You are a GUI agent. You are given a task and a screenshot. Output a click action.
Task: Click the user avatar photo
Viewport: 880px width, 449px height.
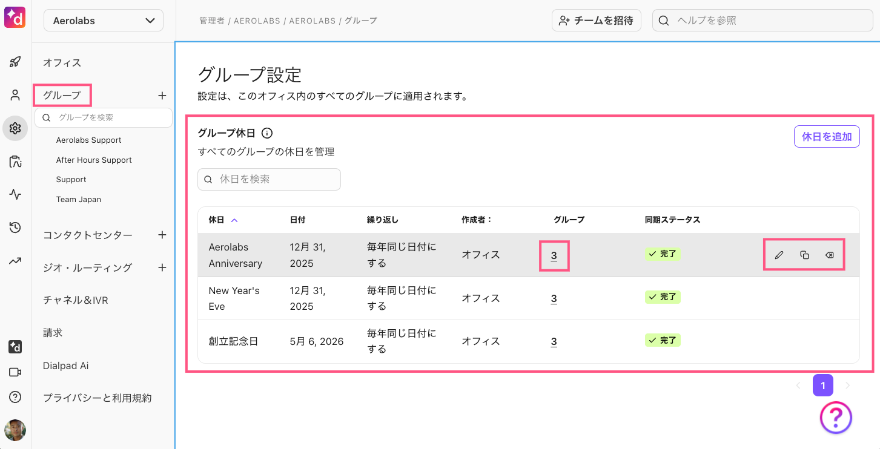click(15, 430)
